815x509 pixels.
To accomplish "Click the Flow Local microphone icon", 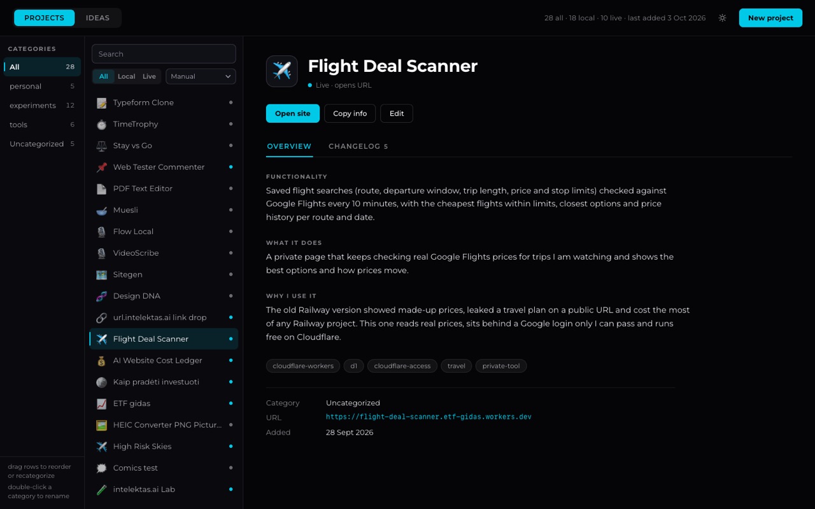I will [101, 232].
